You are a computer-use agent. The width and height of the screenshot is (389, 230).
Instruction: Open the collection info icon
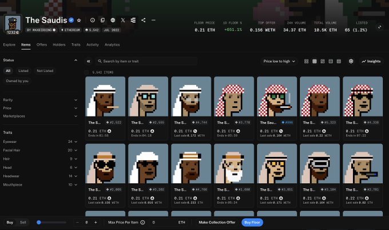93,21
